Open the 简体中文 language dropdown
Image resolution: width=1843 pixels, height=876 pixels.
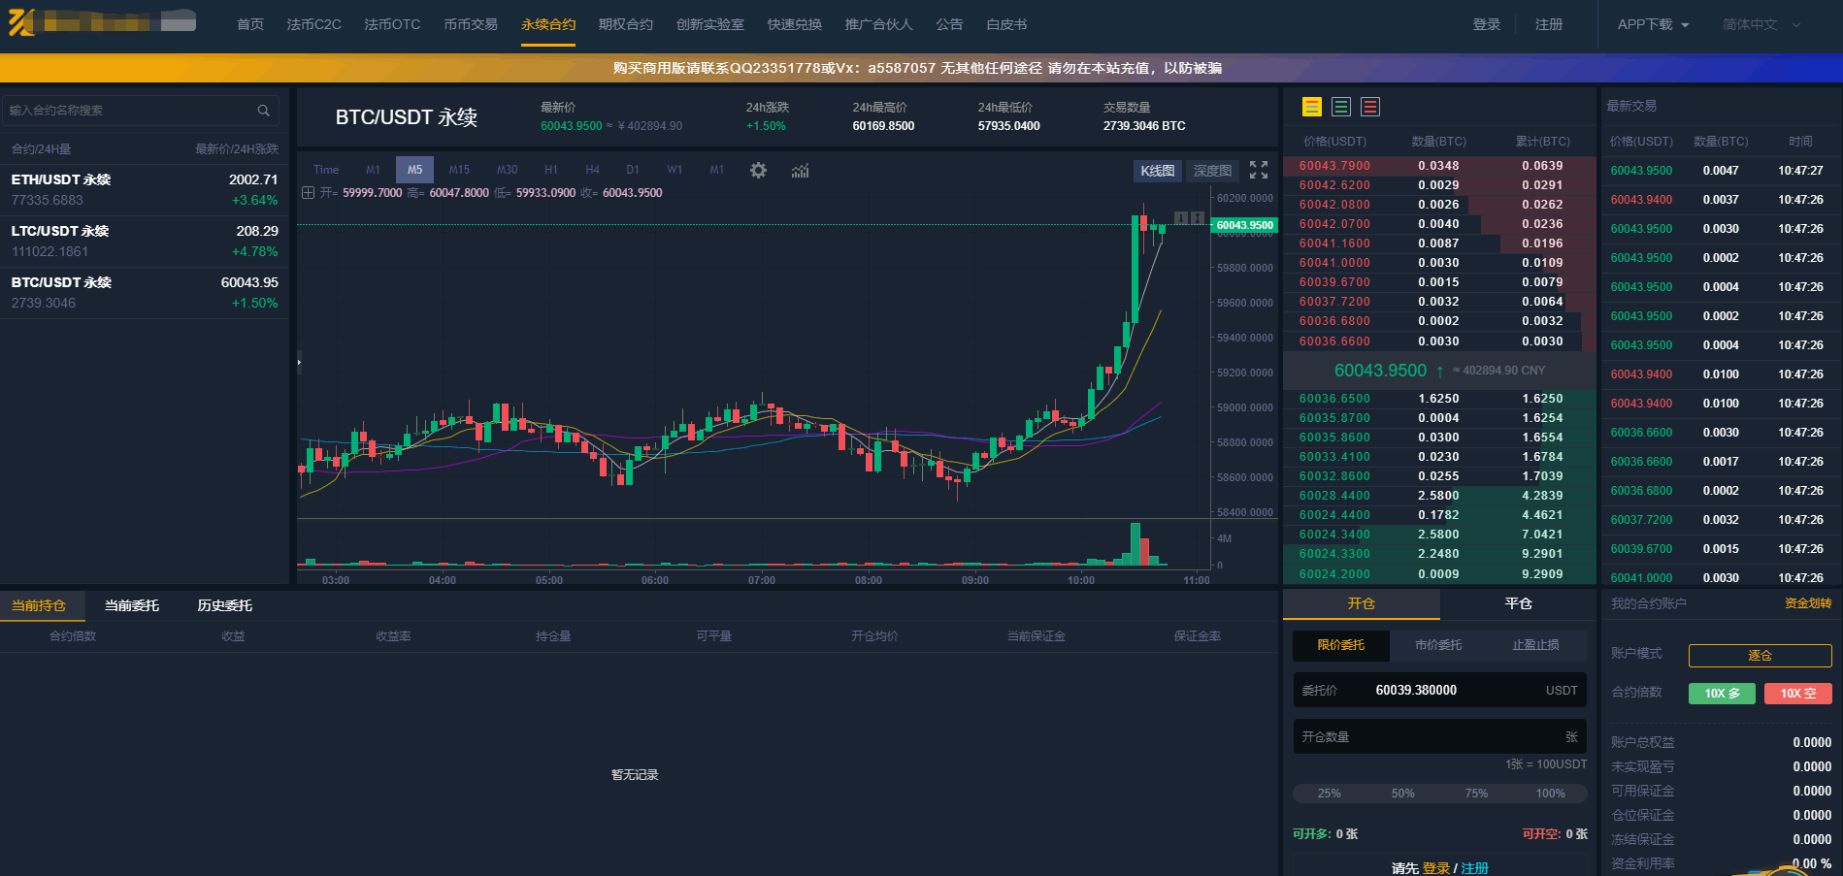[1761, 25]
